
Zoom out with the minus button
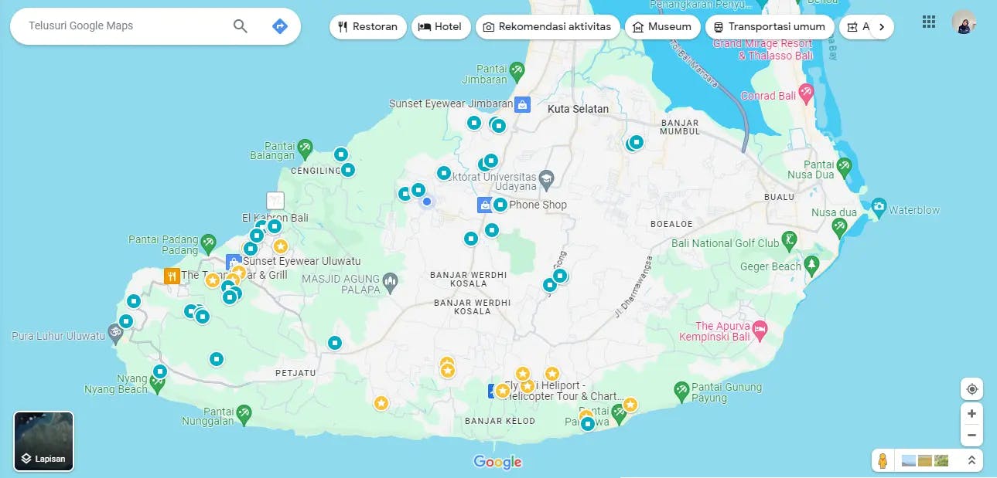pos(971,436)
